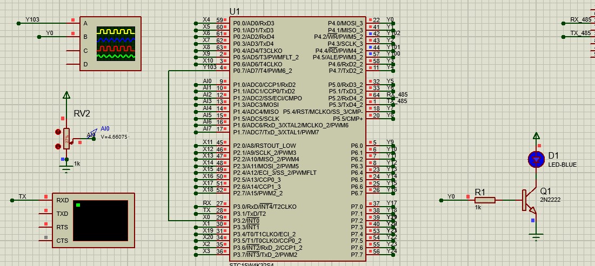Select the P0.7/AD7/T4/PWM6_2 pin label

click(263, 71)
